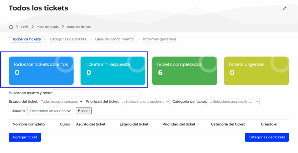Select the Tickets sin respuesta card
The width and height of the screenshot is (298, 153).
click(x=113, y=71)
